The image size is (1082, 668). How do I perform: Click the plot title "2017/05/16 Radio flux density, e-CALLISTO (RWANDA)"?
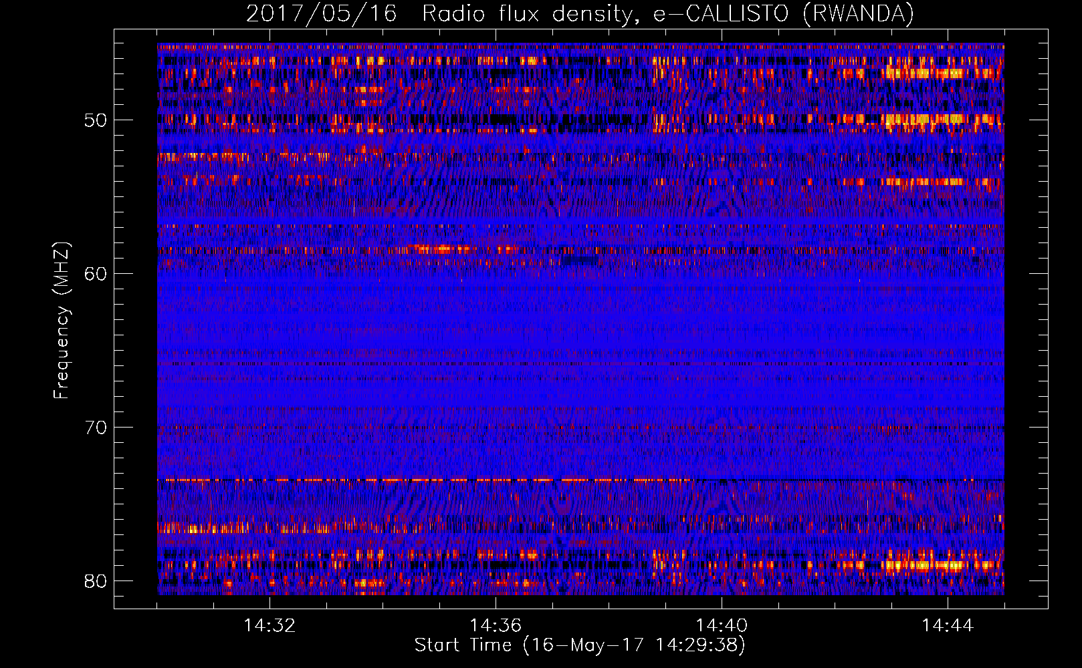(x=580, y=14)
